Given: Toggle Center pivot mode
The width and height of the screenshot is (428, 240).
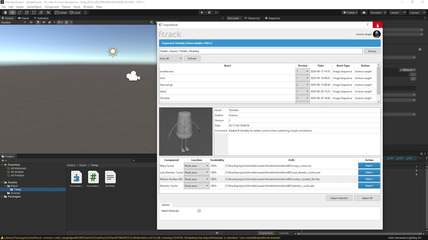Looking at the screenshot, I should pyautogui.click(x=61, y=12).
